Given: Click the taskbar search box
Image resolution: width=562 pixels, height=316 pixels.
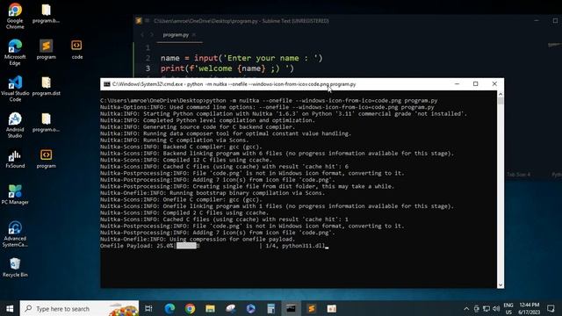Looking at the screenshot, I should point(79,308).
